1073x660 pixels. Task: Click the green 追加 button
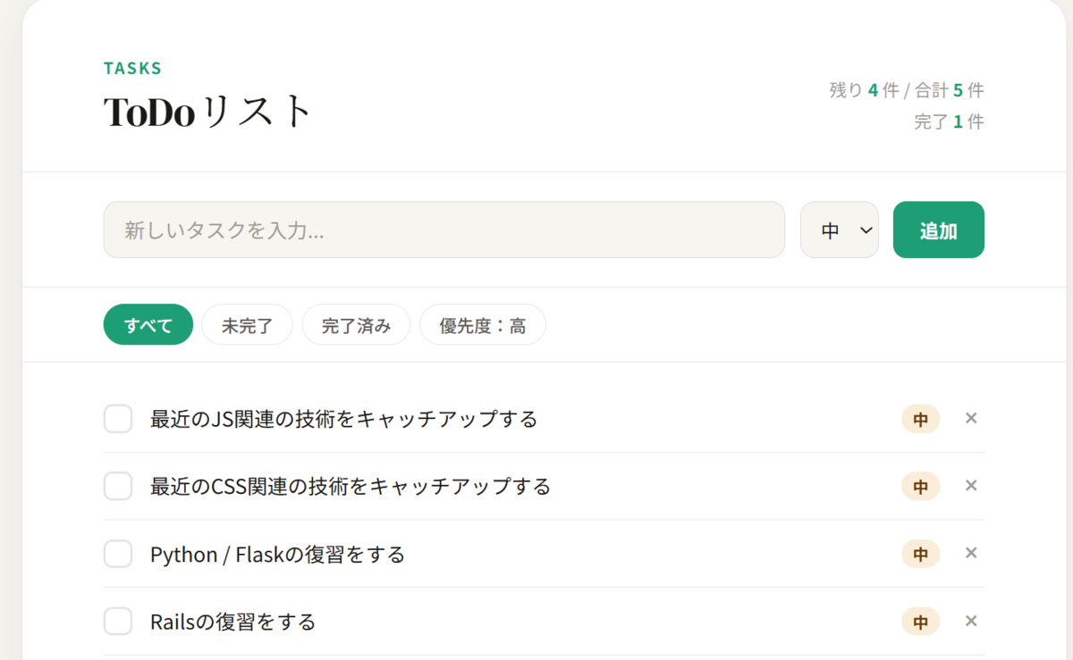[x=939, y=230]
